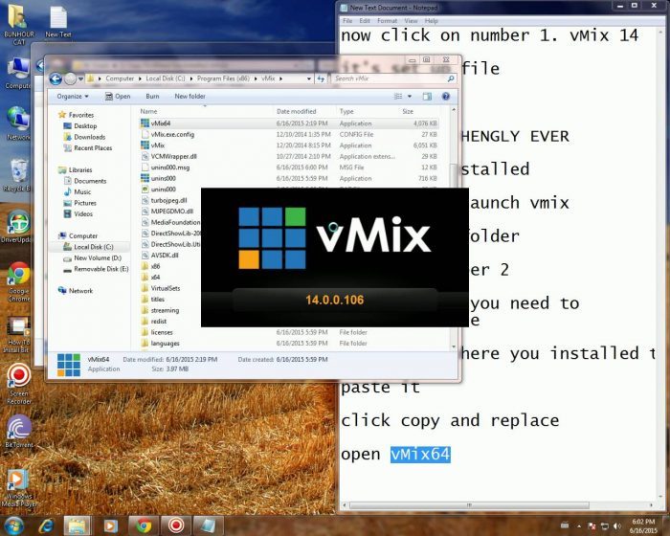Open the Notepad Help menu
Viewport: 670px width, 536px height.
(431, 20)
